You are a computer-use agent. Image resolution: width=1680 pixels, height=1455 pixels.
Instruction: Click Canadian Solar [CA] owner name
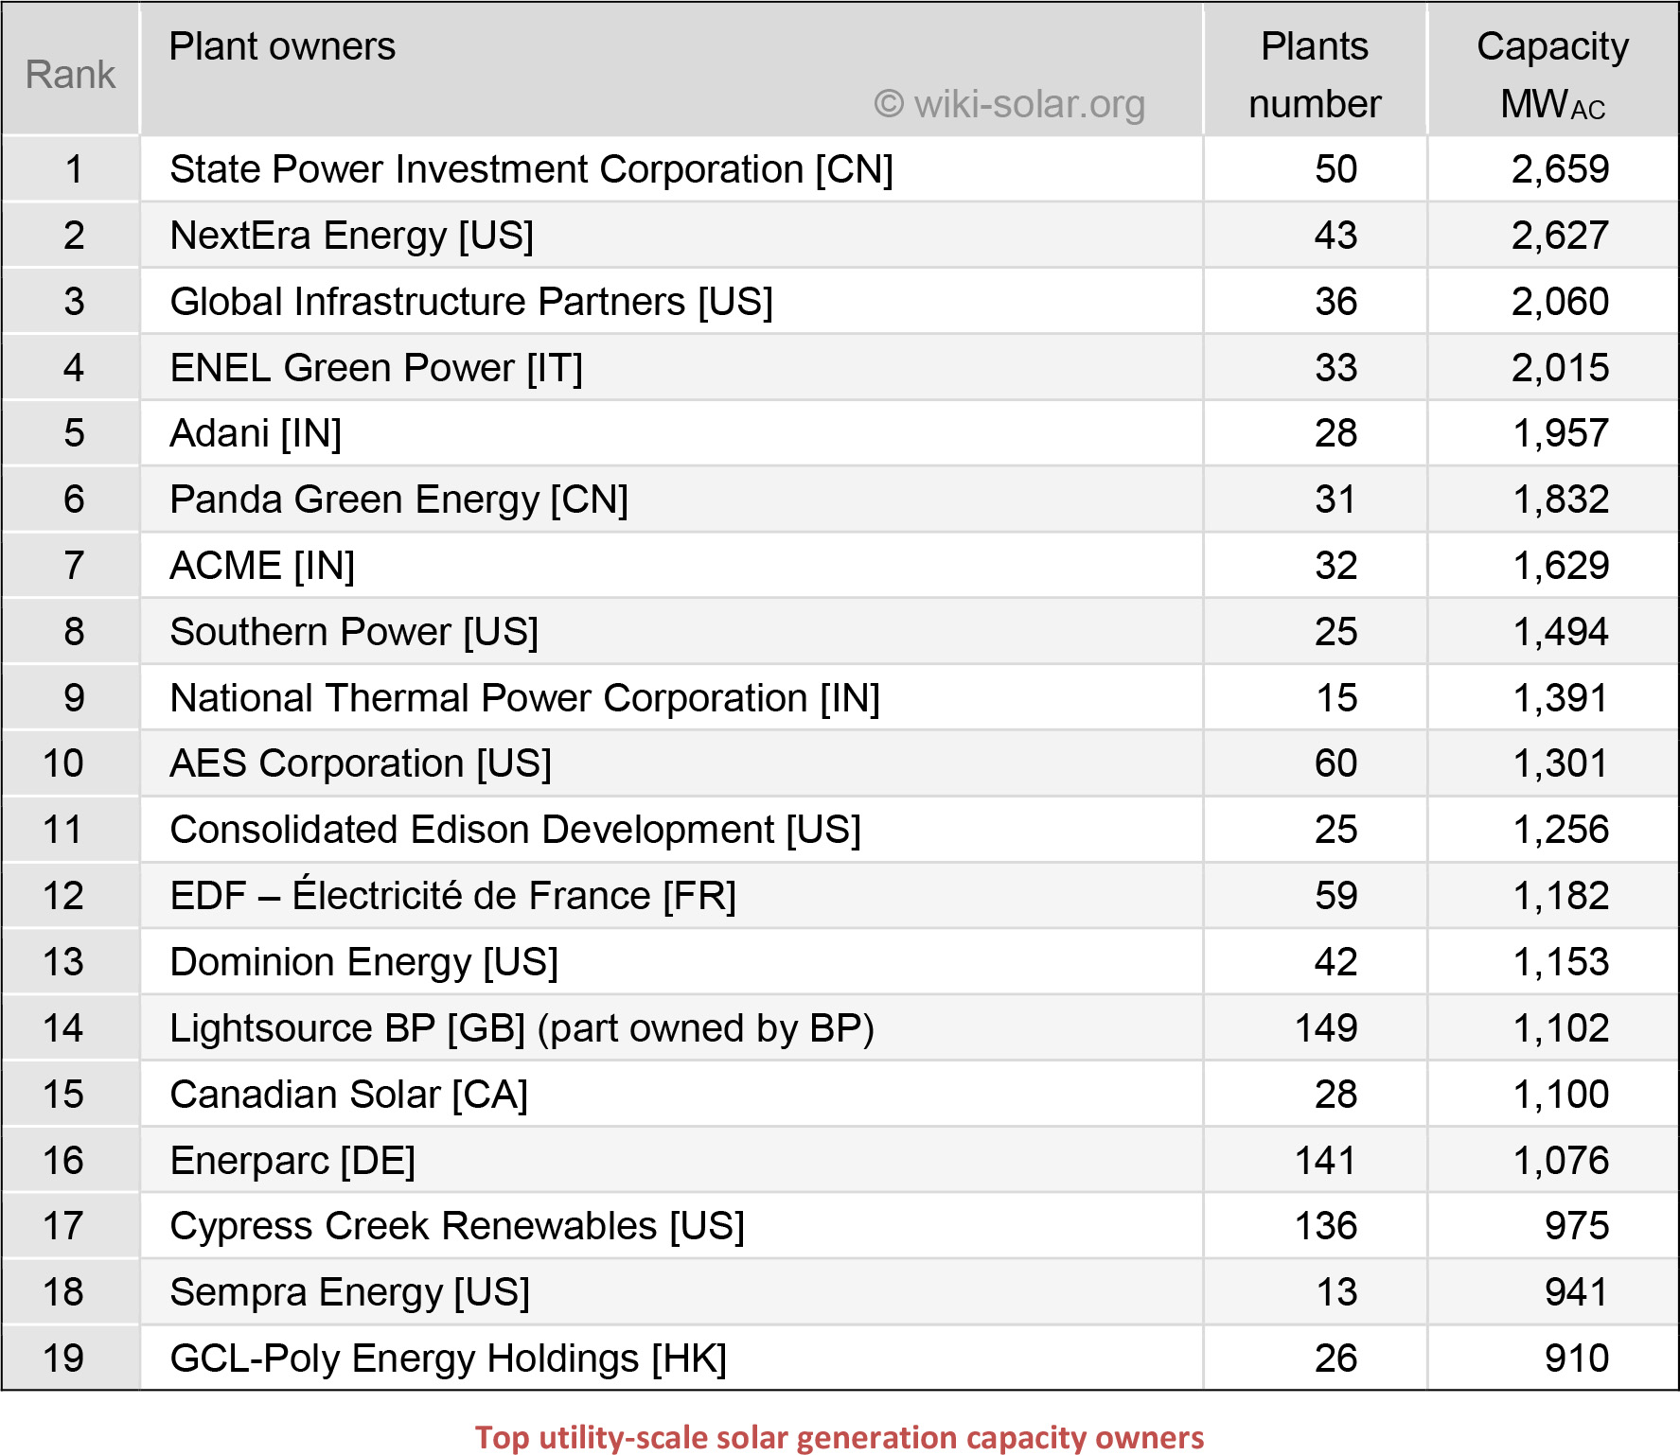[x=348, y=1095]
